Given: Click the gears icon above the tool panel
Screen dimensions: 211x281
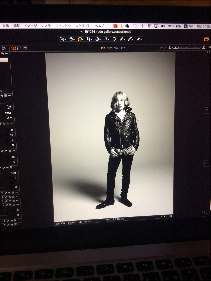Looking at the screenshot, I should 4,48.
